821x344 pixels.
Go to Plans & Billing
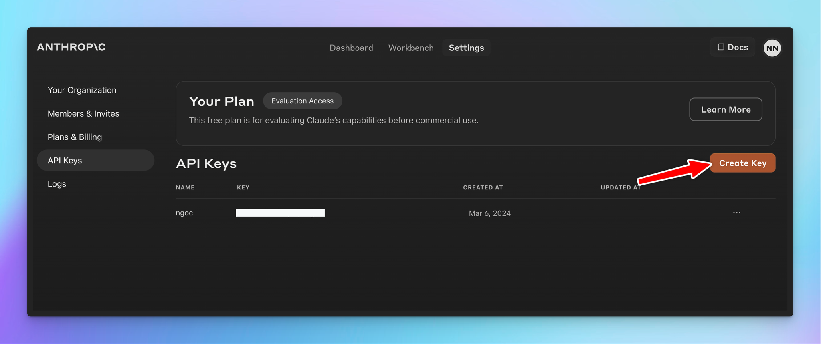tap(75, 137)
